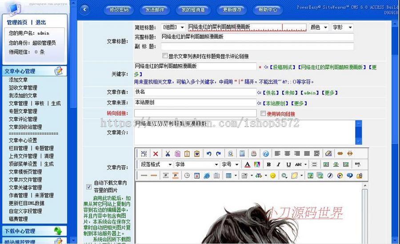Attach a file with the paperclip icon
Viewport: 400px width, 244px height.
360,176
